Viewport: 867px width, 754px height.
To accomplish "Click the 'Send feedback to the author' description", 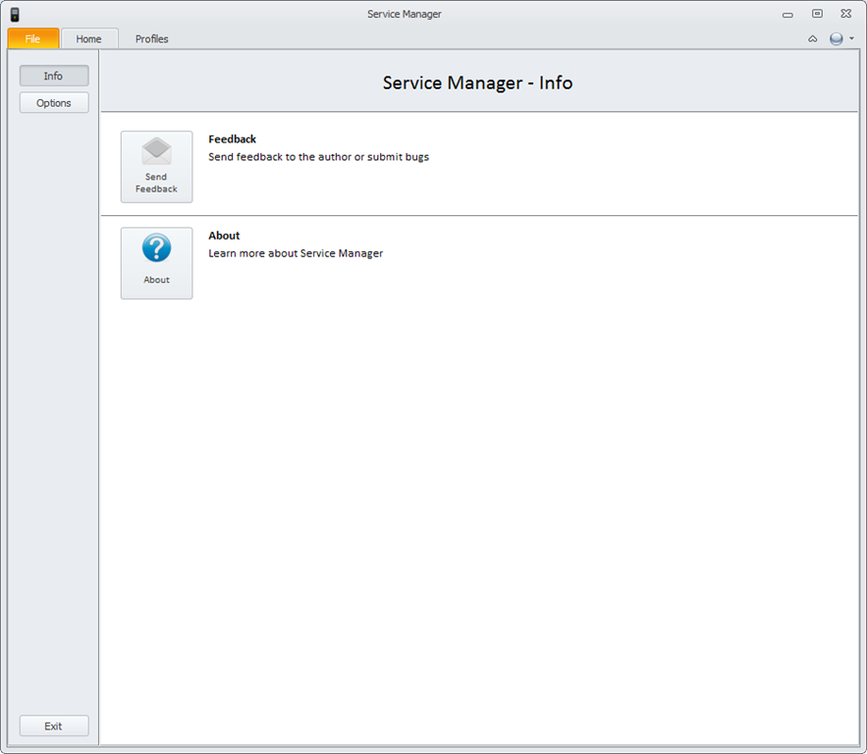I will point(318,157).
